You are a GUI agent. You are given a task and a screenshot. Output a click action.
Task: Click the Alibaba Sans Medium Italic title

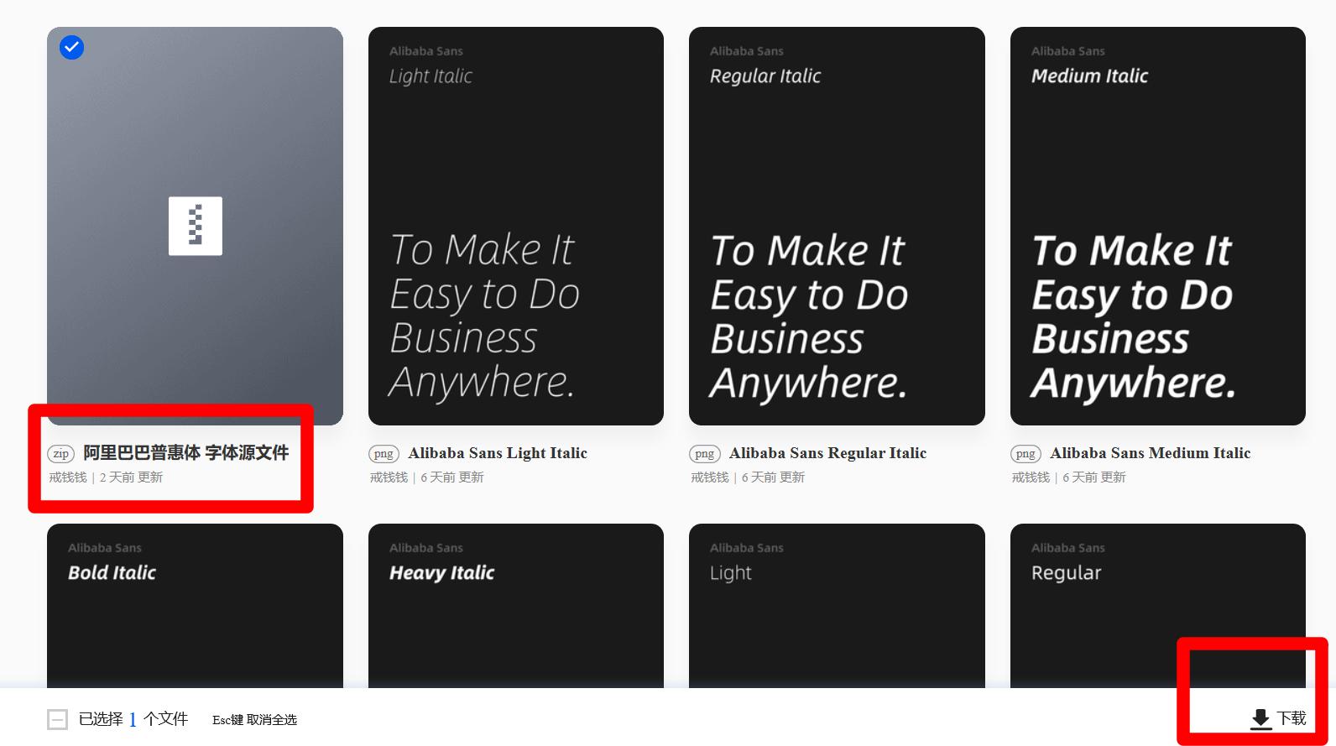click(1150, 453)
